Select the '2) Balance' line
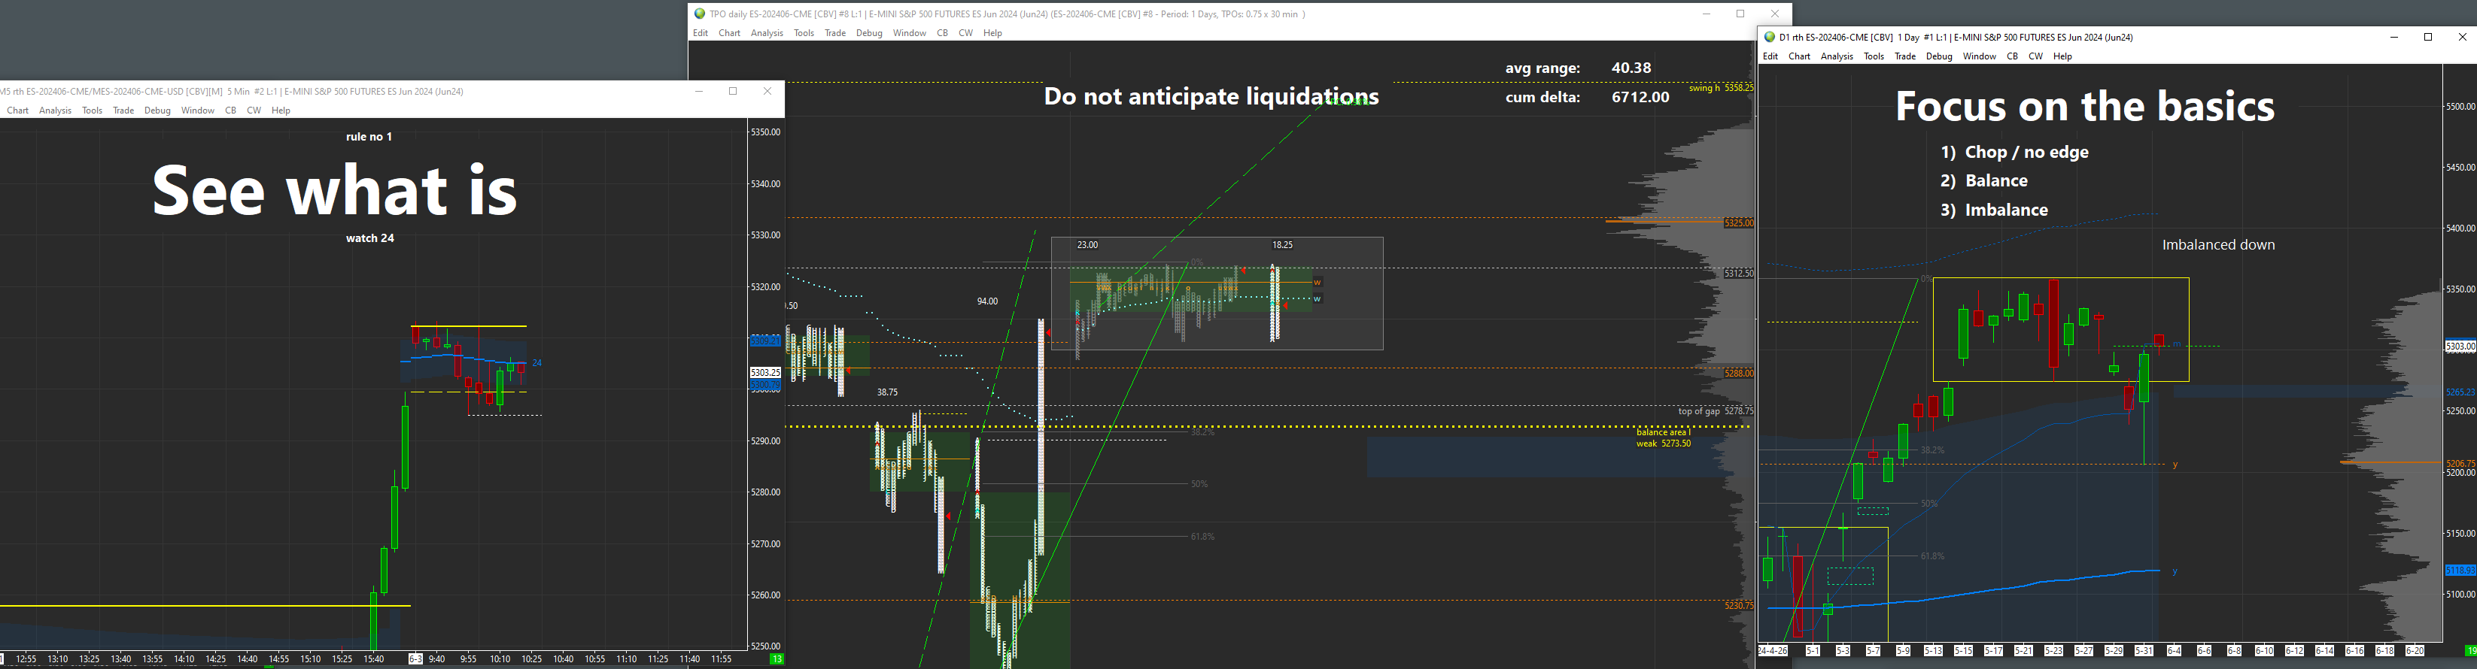 [1982, 180]
